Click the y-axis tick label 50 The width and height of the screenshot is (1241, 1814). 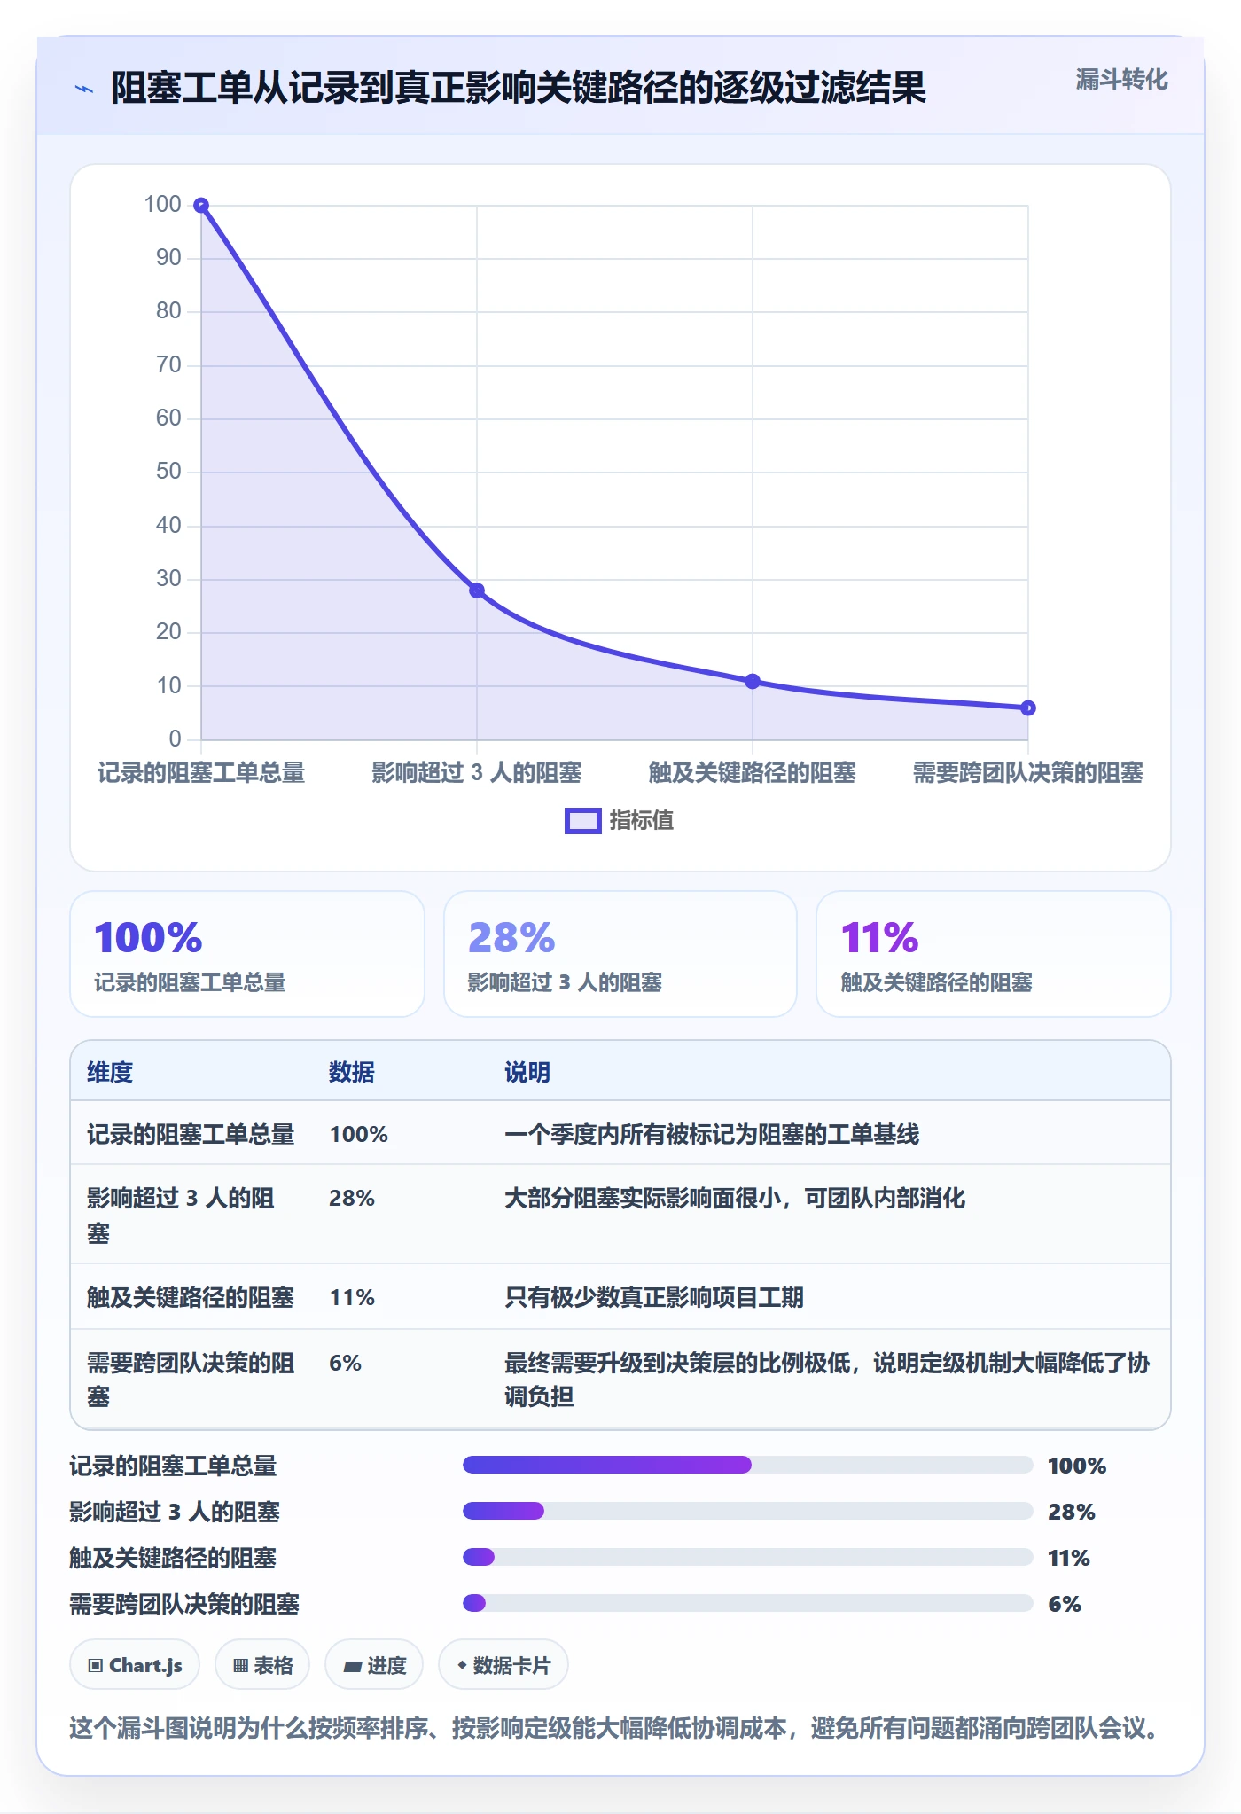click(168, 472)
